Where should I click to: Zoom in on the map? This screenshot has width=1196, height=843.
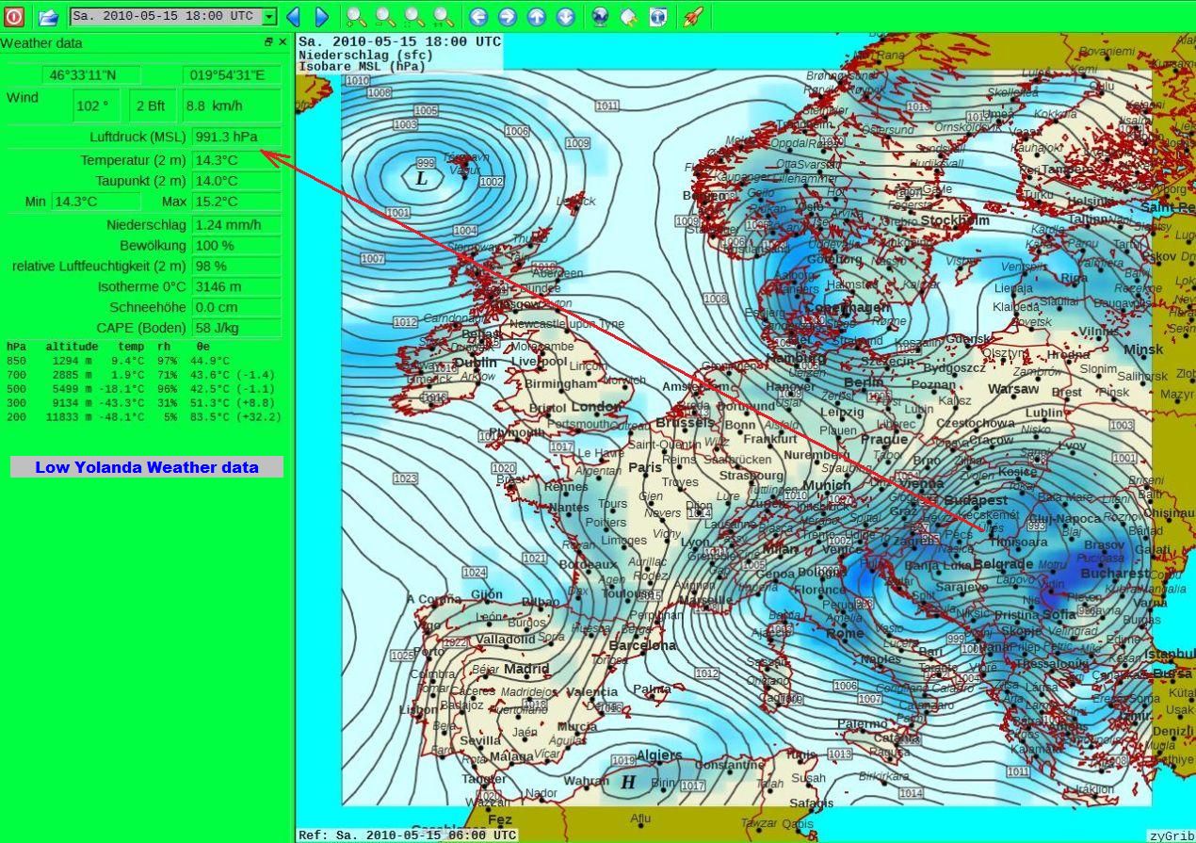[x=356, y=16]
